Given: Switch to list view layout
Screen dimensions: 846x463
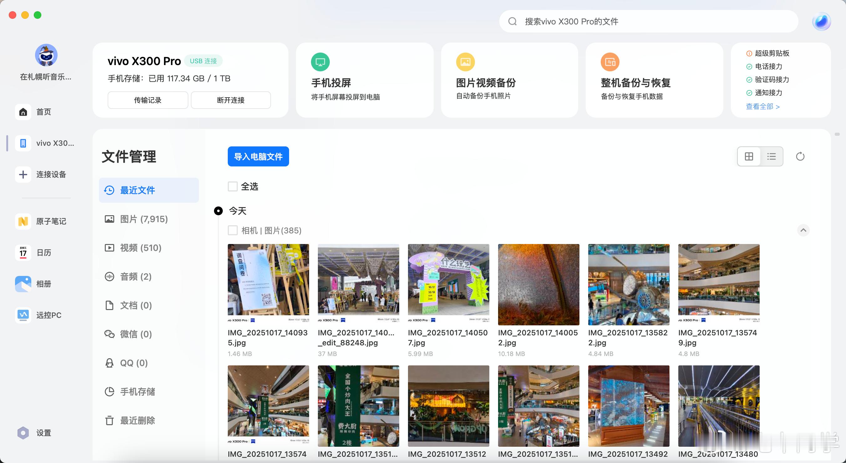Looking at the screenshot, I should [771, 156].
